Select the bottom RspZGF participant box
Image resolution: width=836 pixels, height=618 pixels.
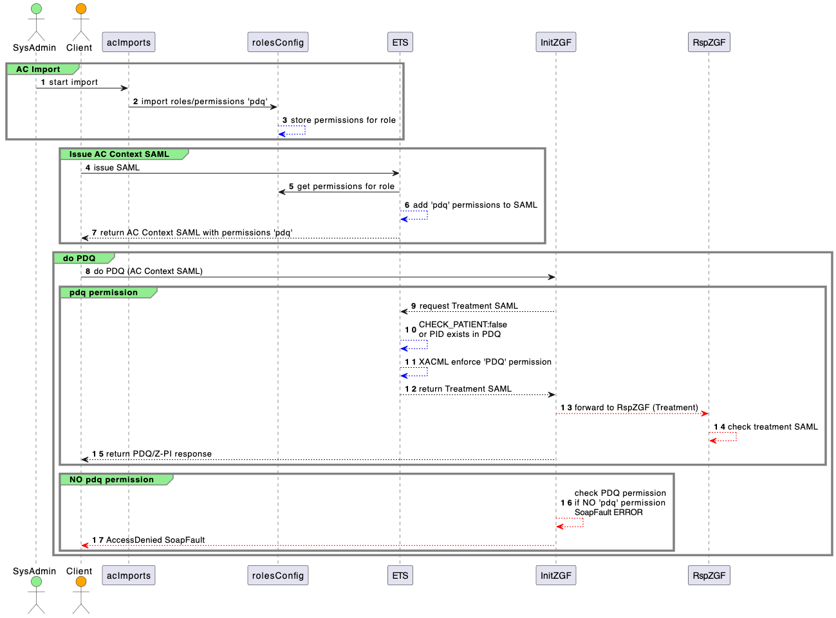[x=709, y=576]
